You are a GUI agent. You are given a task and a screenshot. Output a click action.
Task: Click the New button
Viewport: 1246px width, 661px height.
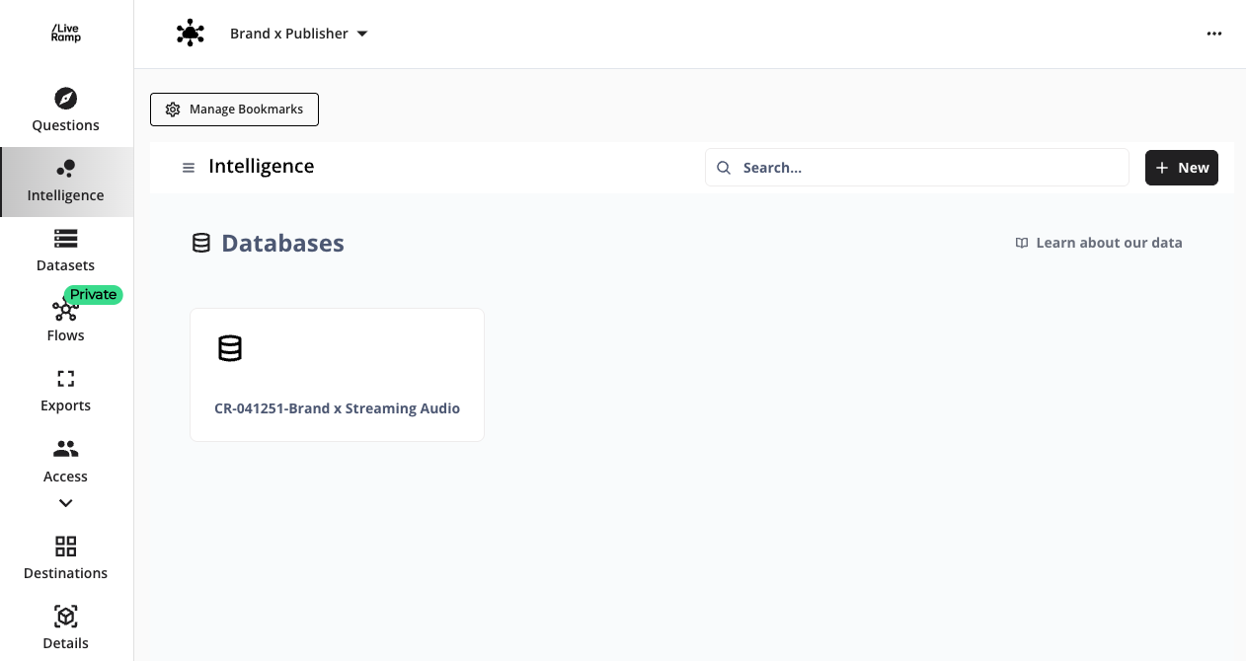tap(1181, 168)
